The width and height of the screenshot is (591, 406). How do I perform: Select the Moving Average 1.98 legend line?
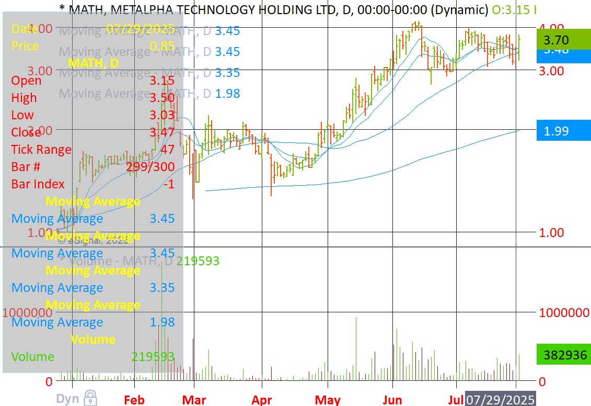click(x=149, y=93)
